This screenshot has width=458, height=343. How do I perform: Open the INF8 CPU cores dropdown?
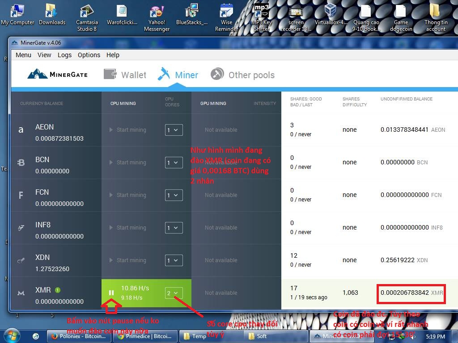point(174,228)
